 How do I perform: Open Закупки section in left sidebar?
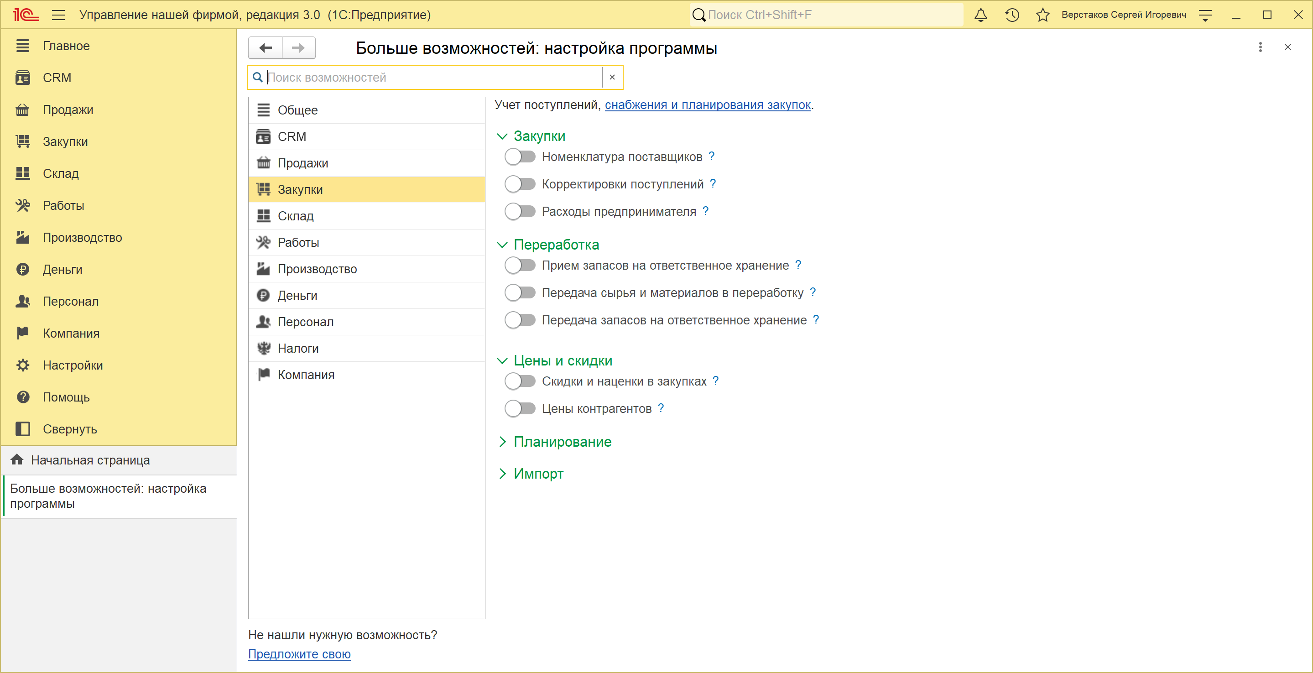[118, 142]
